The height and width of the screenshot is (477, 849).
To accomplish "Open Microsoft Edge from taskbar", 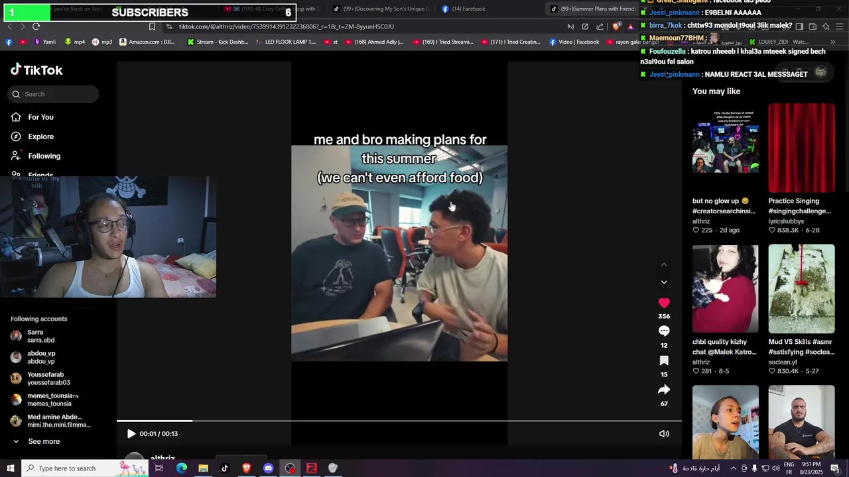I will pyautogui.click(x=182, y=468).
